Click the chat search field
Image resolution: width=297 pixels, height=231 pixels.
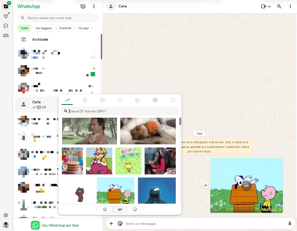pos(58,18)
